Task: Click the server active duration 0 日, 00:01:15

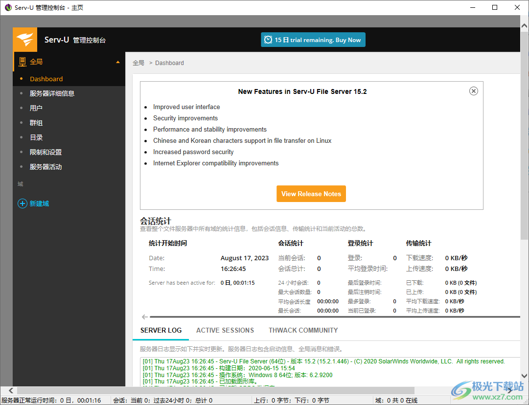Action: pos(237,283)
